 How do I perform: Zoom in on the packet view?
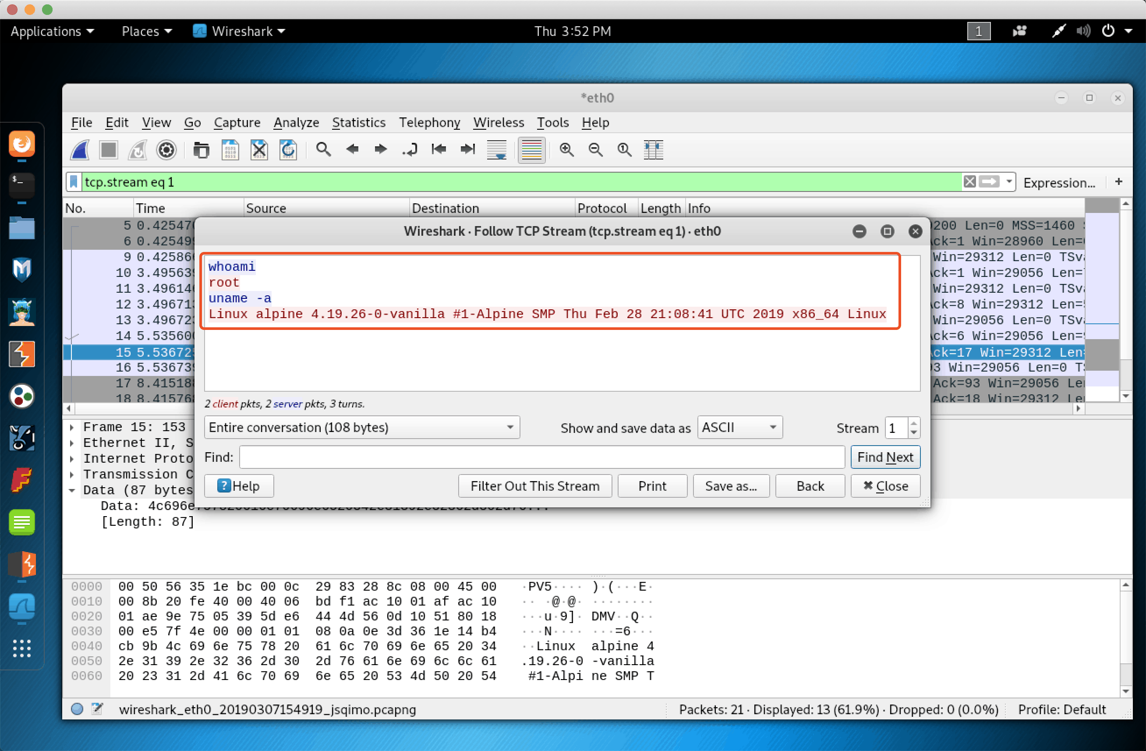[x=567, y=150]
